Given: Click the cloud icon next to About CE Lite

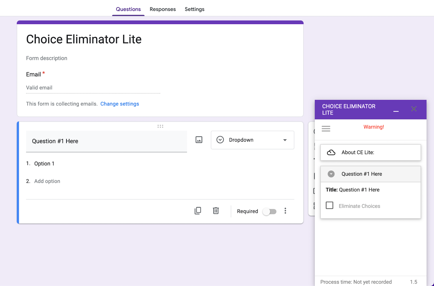Looking at the screenshot, I should [331, 152].
